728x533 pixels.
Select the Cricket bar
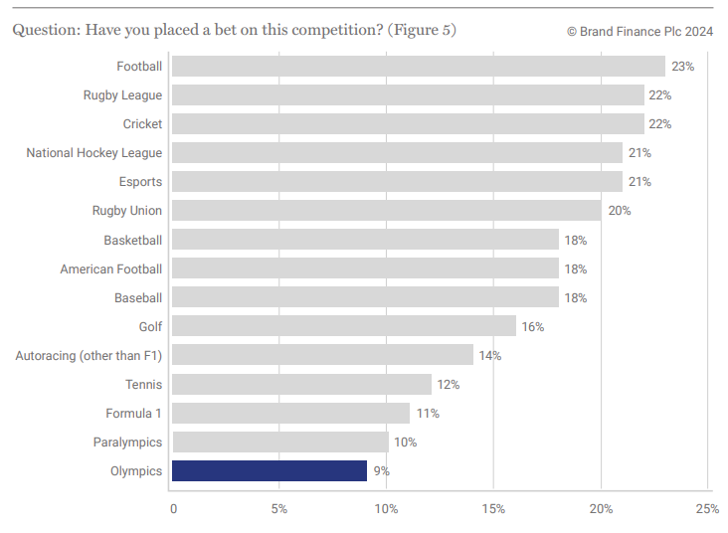[x=408, y=124]
